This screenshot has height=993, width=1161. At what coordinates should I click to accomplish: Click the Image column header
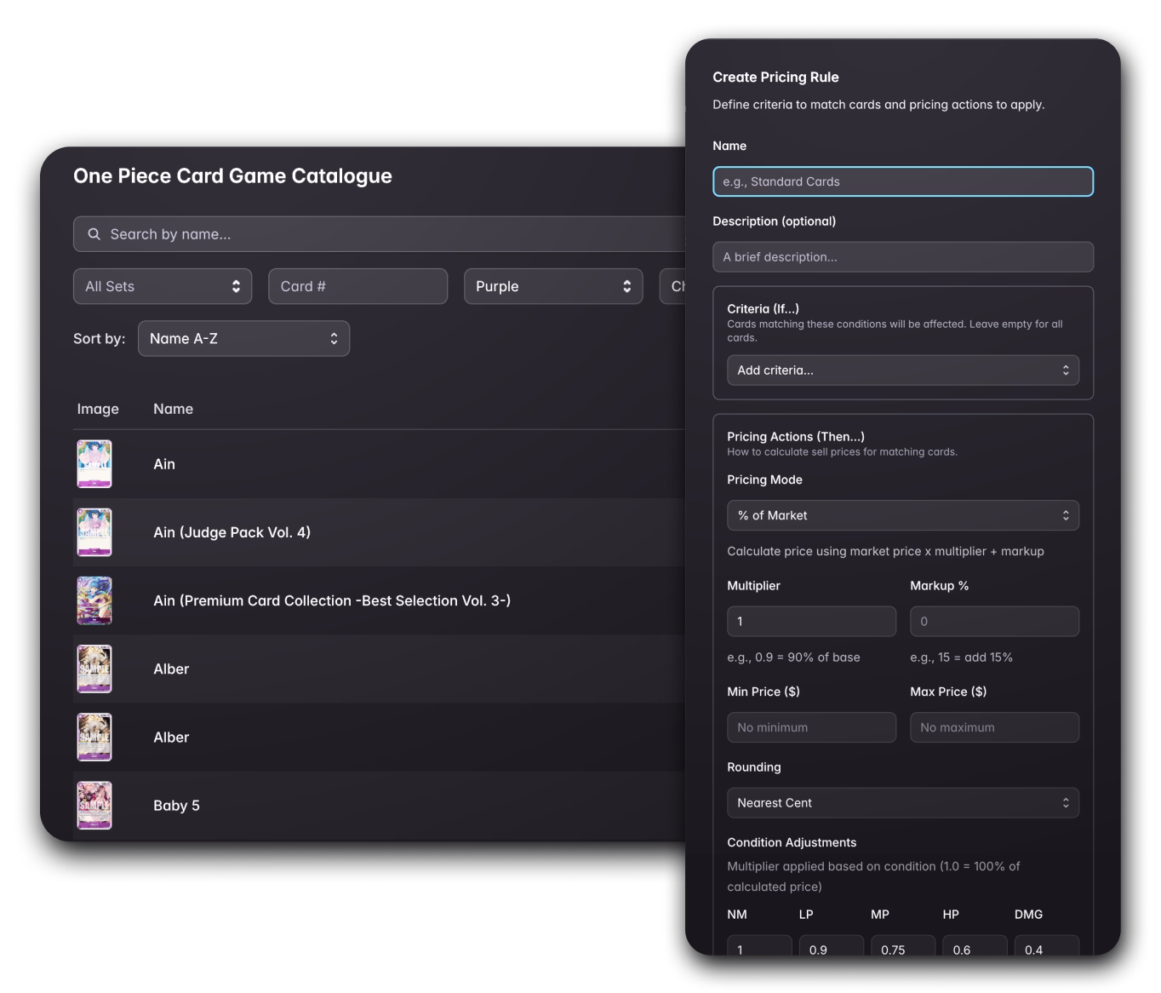click(x=98, y=409)
